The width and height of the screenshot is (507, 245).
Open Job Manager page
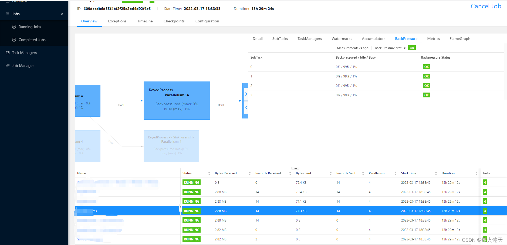(x=23, y=66)
